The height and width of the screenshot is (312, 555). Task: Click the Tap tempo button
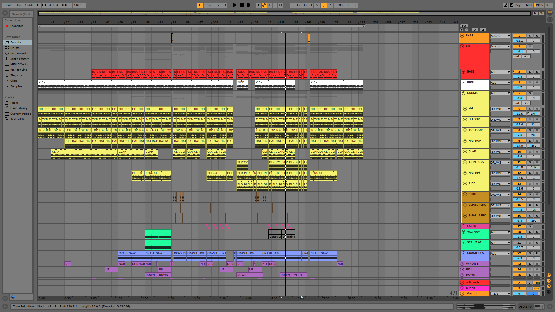coord(19,5)
